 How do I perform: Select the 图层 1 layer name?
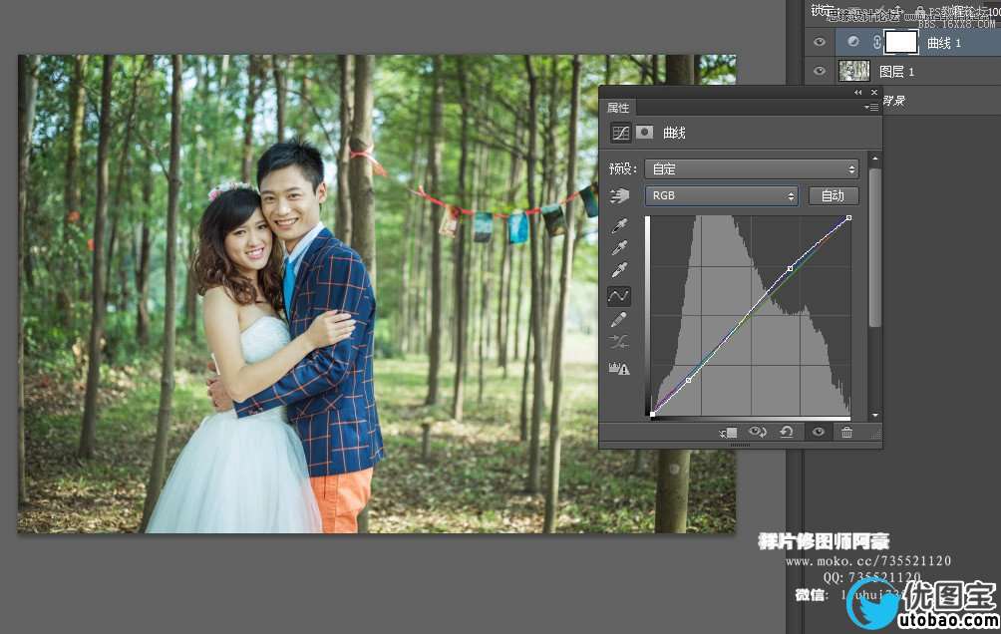coord(896,72)
